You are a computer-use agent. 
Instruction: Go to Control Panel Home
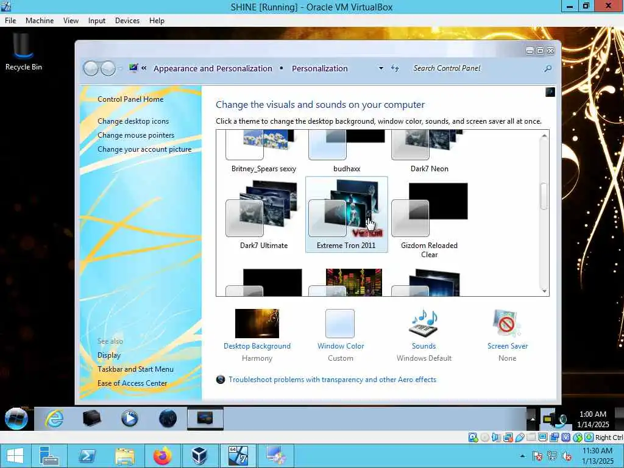click(130, 99)
